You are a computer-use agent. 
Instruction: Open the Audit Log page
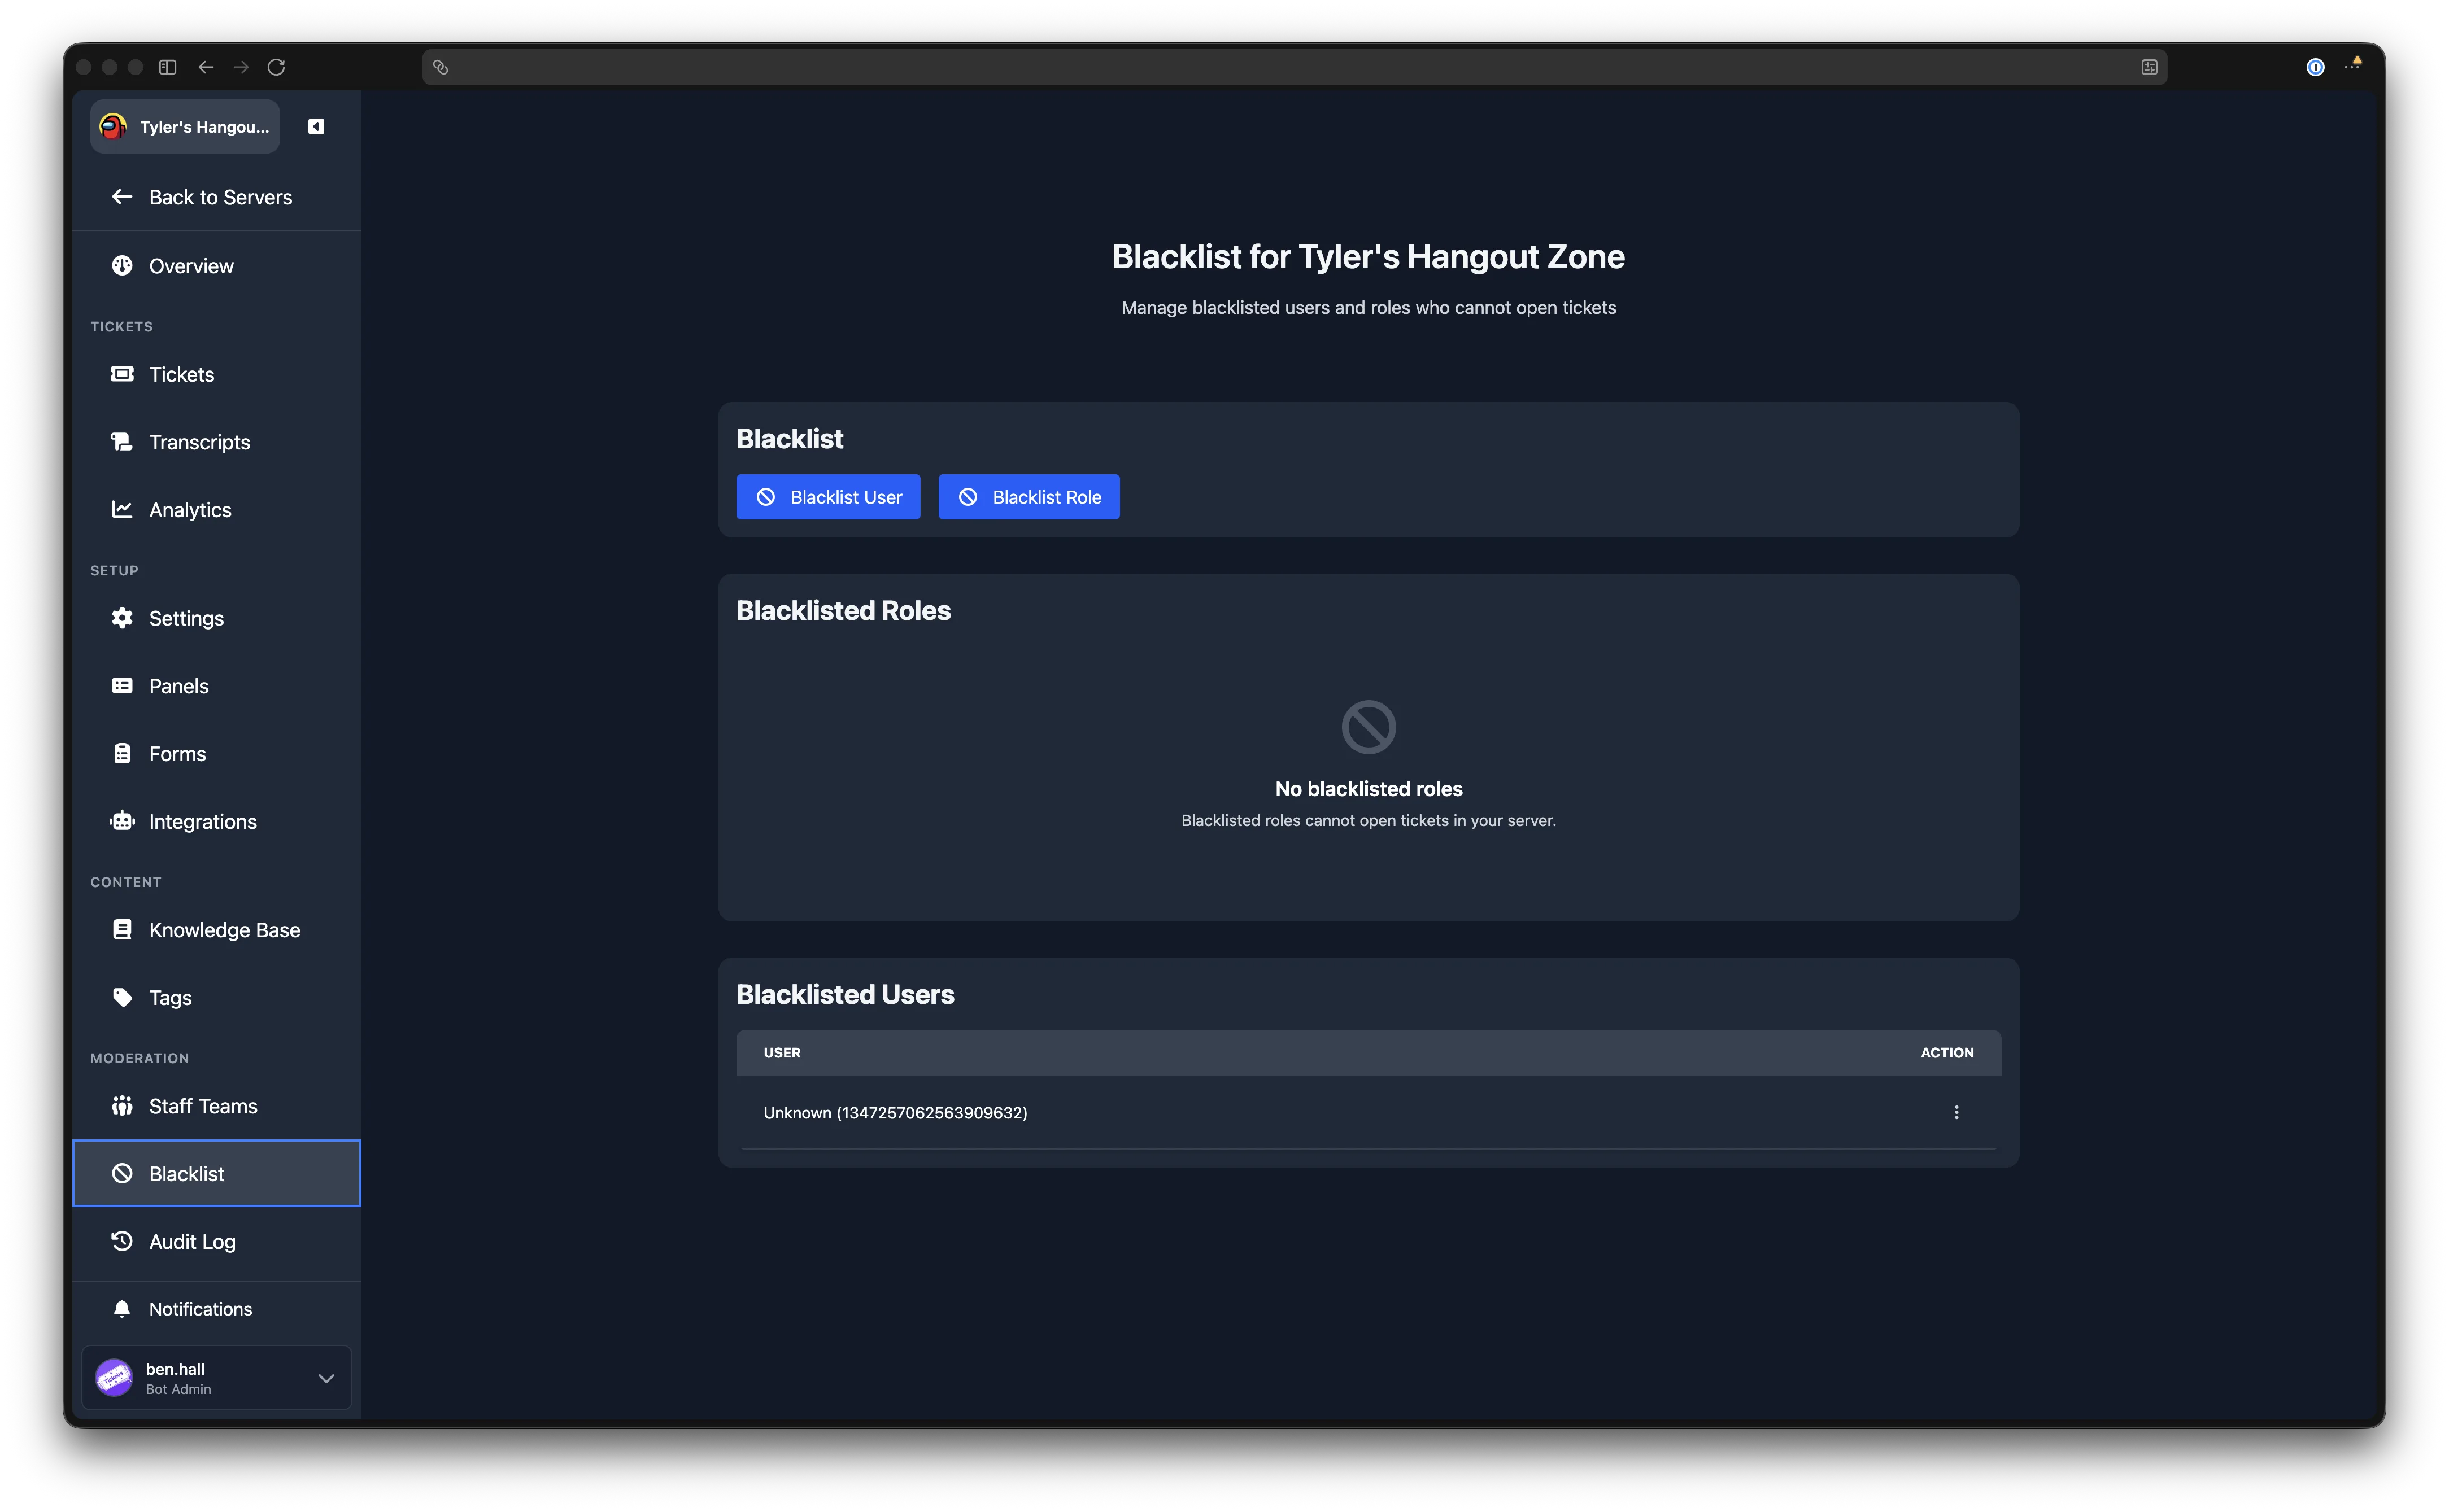[x=217, y=1242]
